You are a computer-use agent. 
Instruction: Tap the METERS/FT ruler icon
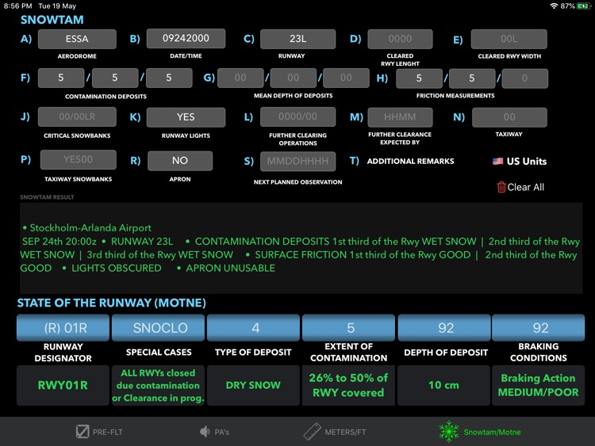313,432
